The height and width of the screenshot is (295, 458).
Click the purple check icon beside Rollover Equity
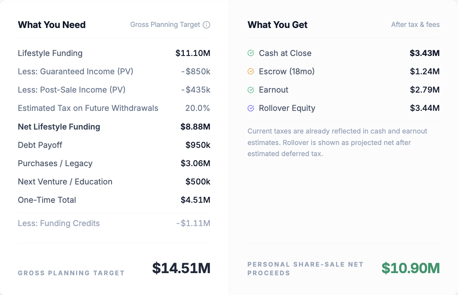coord(251,108)
